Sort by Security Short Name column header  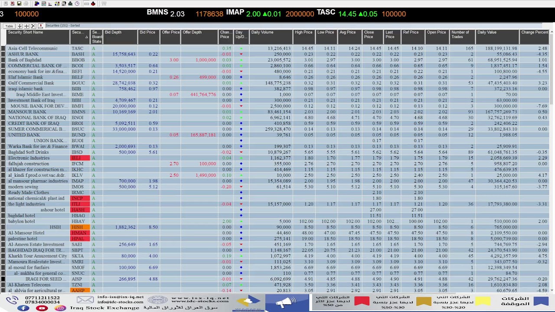(x=38, y=36)
